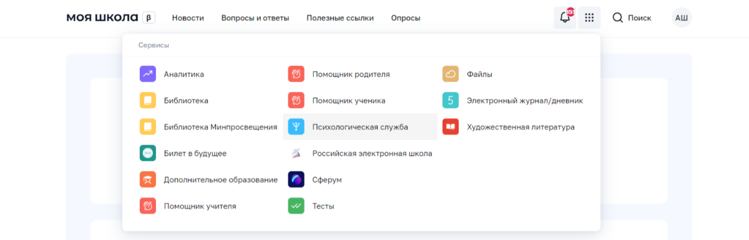Viewport: 749px width, 240px height.
Task: Open the Помощник учителя service
Action: tap(200, 206)
